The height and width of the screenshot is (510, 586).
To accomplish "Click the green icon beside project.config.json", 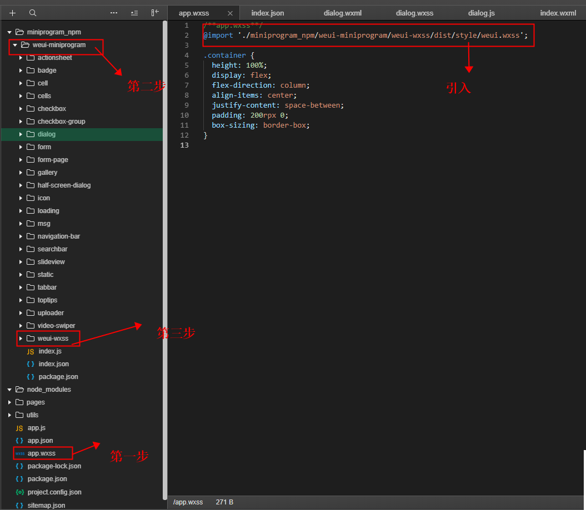I will click(19, 492).
